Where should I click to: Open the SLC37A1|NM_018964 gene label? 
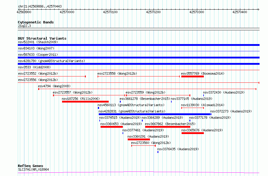click(x=33, y=169)
